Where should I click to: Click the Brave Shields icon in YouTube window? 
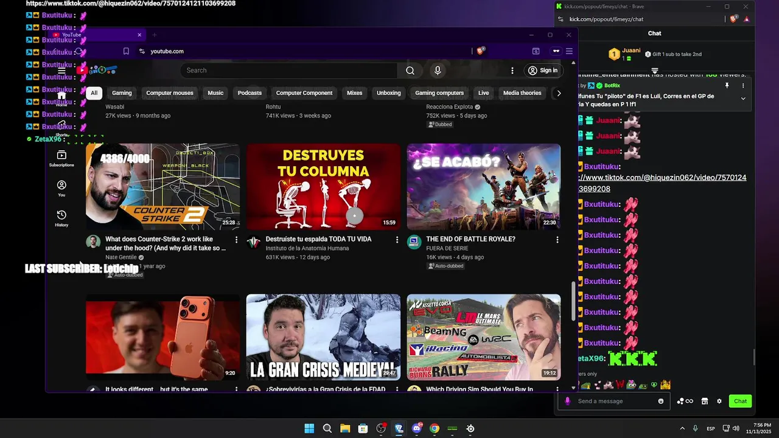click(x=480, y=51)
